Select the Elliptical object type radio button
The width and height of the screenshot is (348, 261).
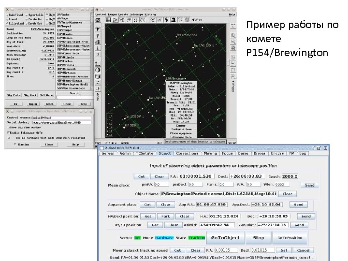(15, 23)
